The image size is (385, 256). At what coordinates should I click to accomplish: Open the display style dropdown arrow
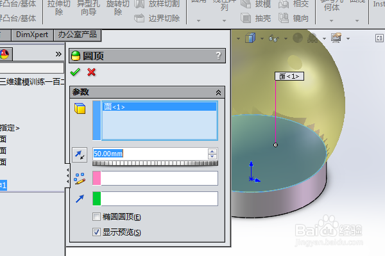tap(262, 38)
